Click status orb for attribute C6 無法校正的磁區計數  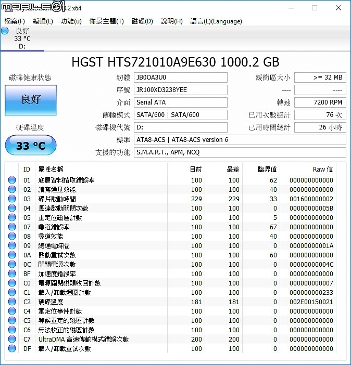tap(12, 330)
